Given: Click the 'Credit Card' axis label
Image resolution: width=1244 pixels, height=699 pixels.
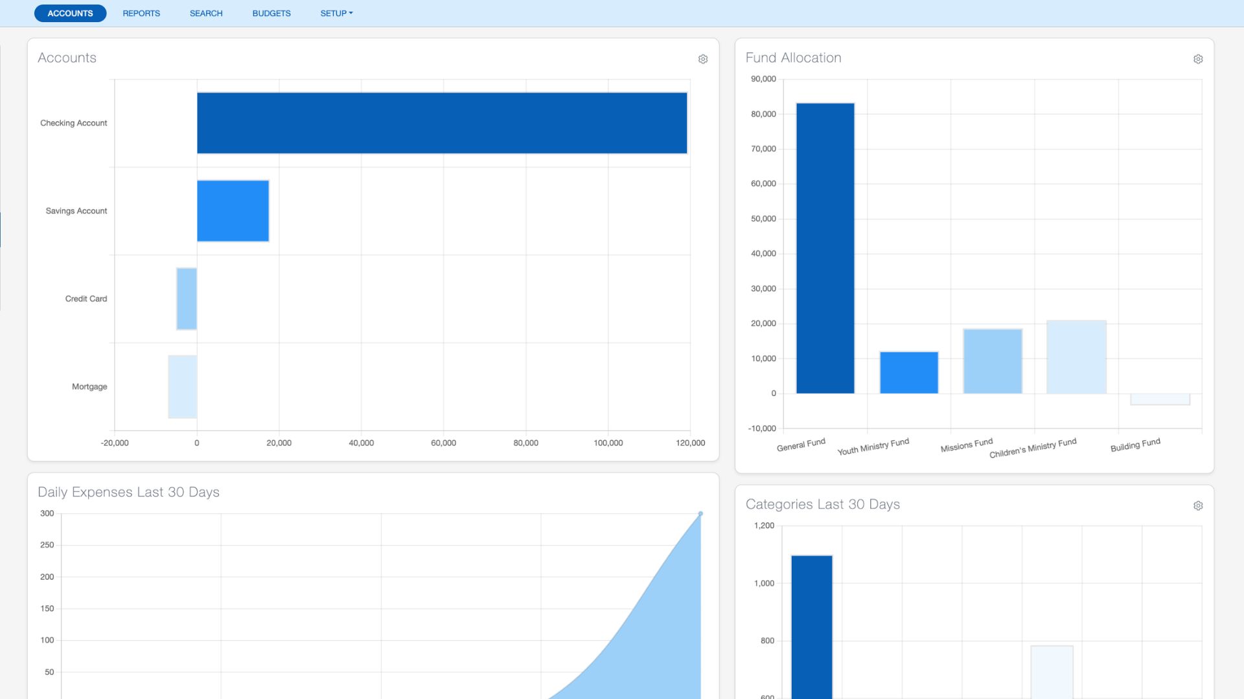Looking at the screenshot, I should (86, 298).
